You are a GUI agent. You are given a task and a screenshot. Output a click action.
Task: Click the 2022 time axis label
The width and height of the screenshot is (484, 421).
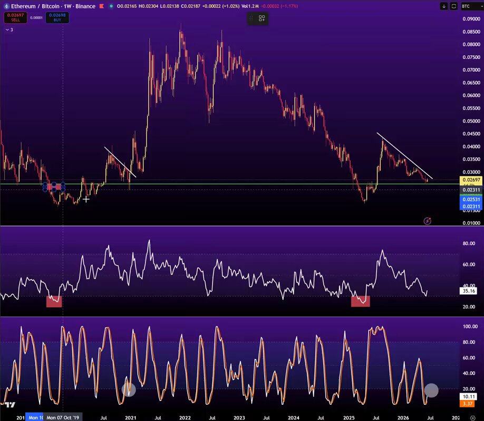click(185, 418)
